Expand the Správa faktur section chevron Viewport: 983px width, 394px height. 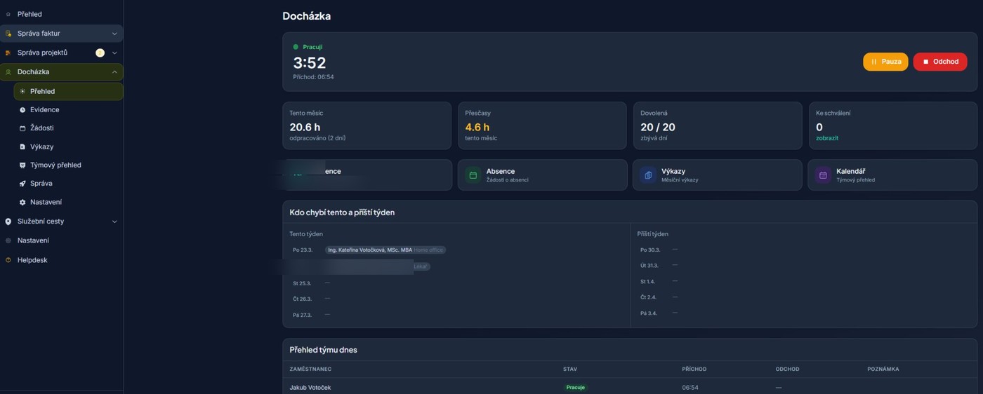[x=114, y=34]
